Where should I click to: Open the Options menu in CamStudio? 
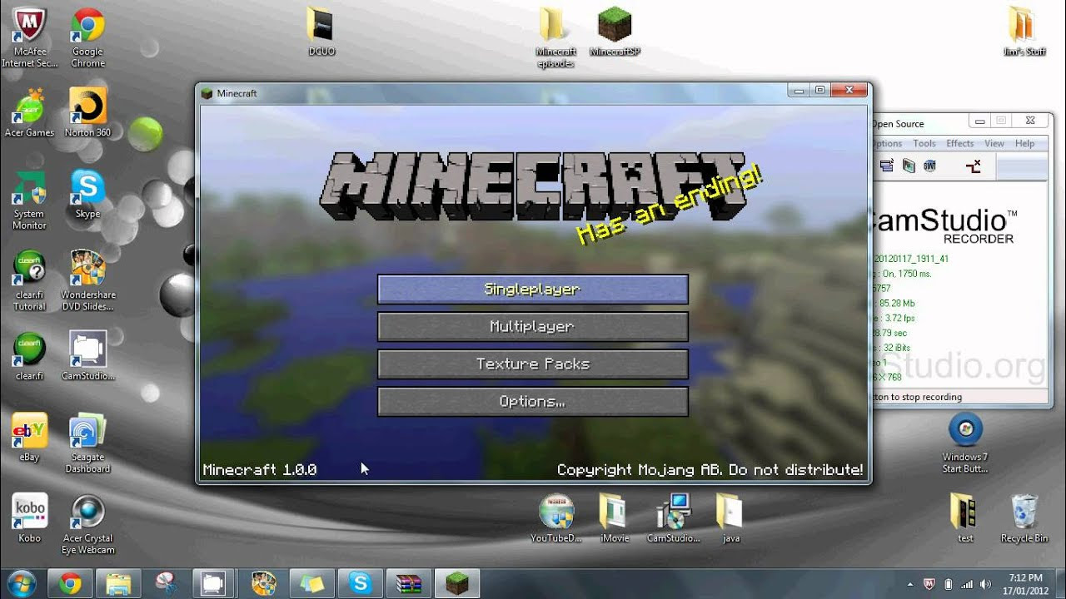coord(887,144)
